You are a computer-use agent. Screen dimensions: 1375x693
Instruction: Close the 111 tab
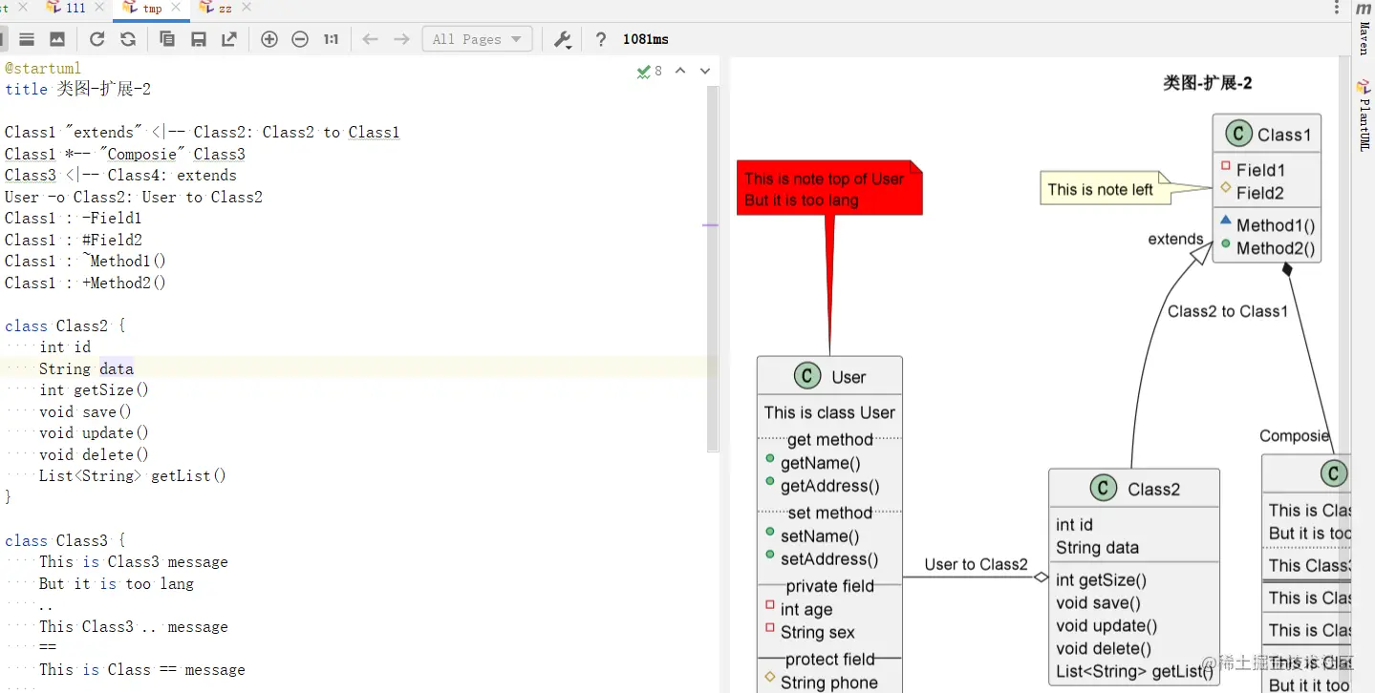click(x=100, y=8)
